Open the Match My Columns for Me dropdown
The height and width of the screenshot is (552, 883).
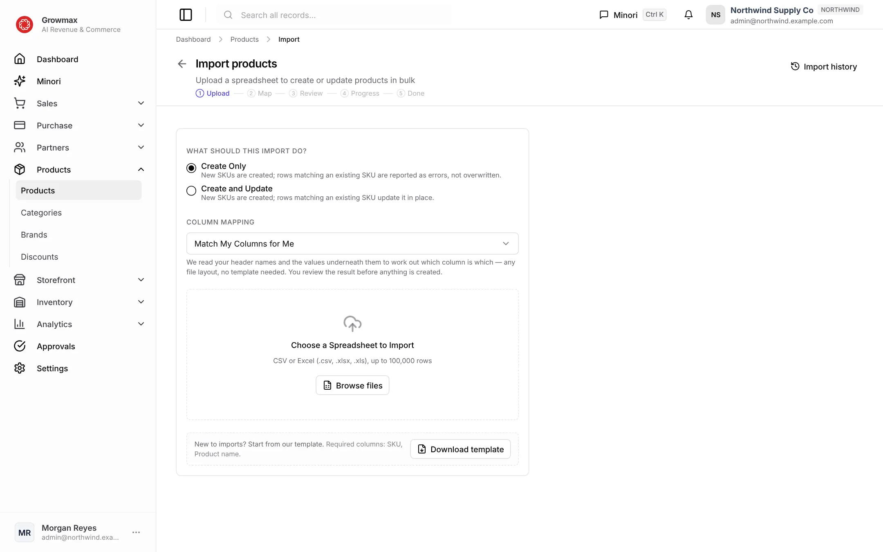[x=352, y=244]
